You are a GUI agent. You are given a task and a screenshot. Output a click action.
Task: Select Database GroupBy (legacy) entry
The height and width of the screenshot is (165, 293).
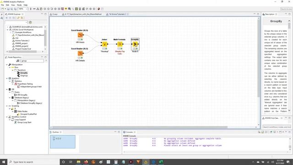pos(31,103)
